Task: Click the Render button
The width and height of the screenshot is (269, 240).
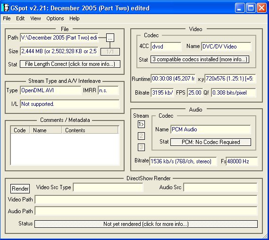Action: [20, 189]
